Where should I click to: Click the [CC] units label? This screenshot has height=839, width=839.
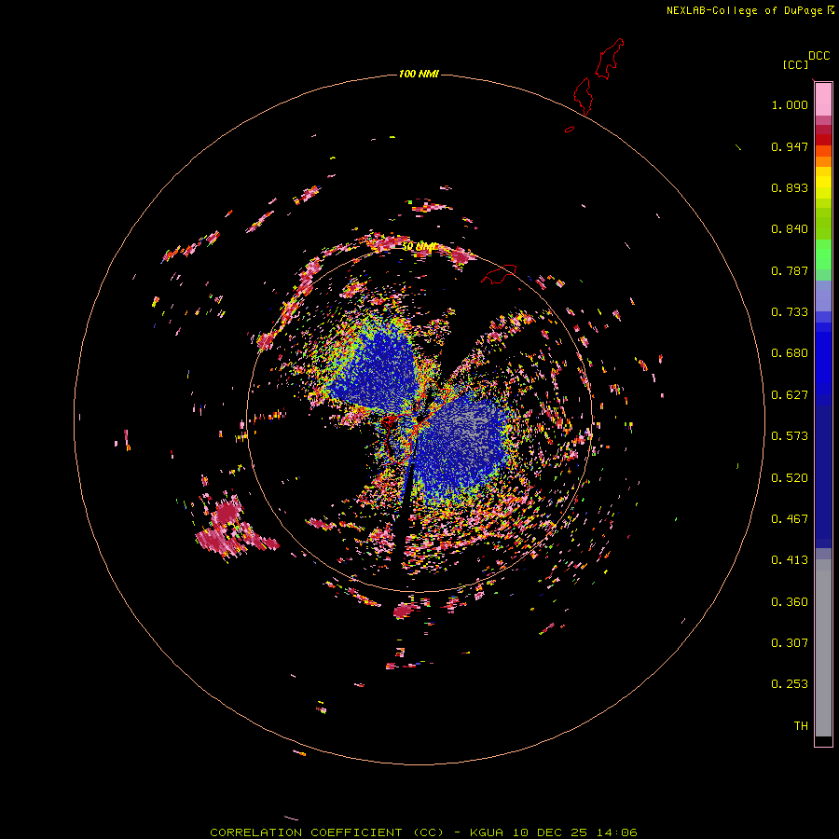pos(795,64)
